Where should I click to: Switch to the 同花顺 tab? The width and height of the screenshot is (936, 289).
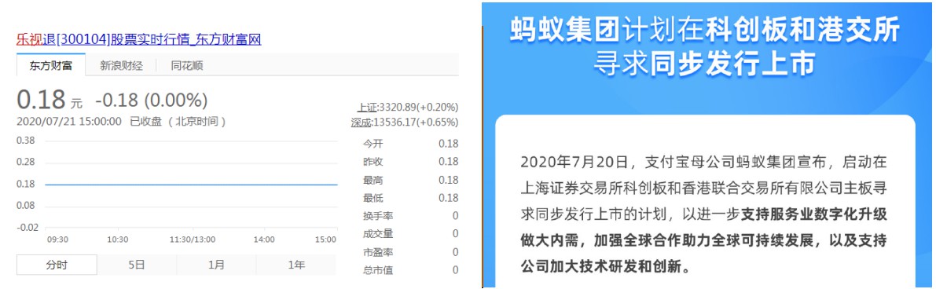(187, 66)
